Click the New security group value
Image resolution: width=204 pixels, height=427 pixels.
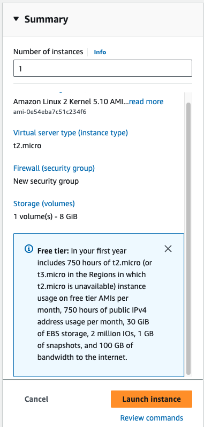(46, 181)
